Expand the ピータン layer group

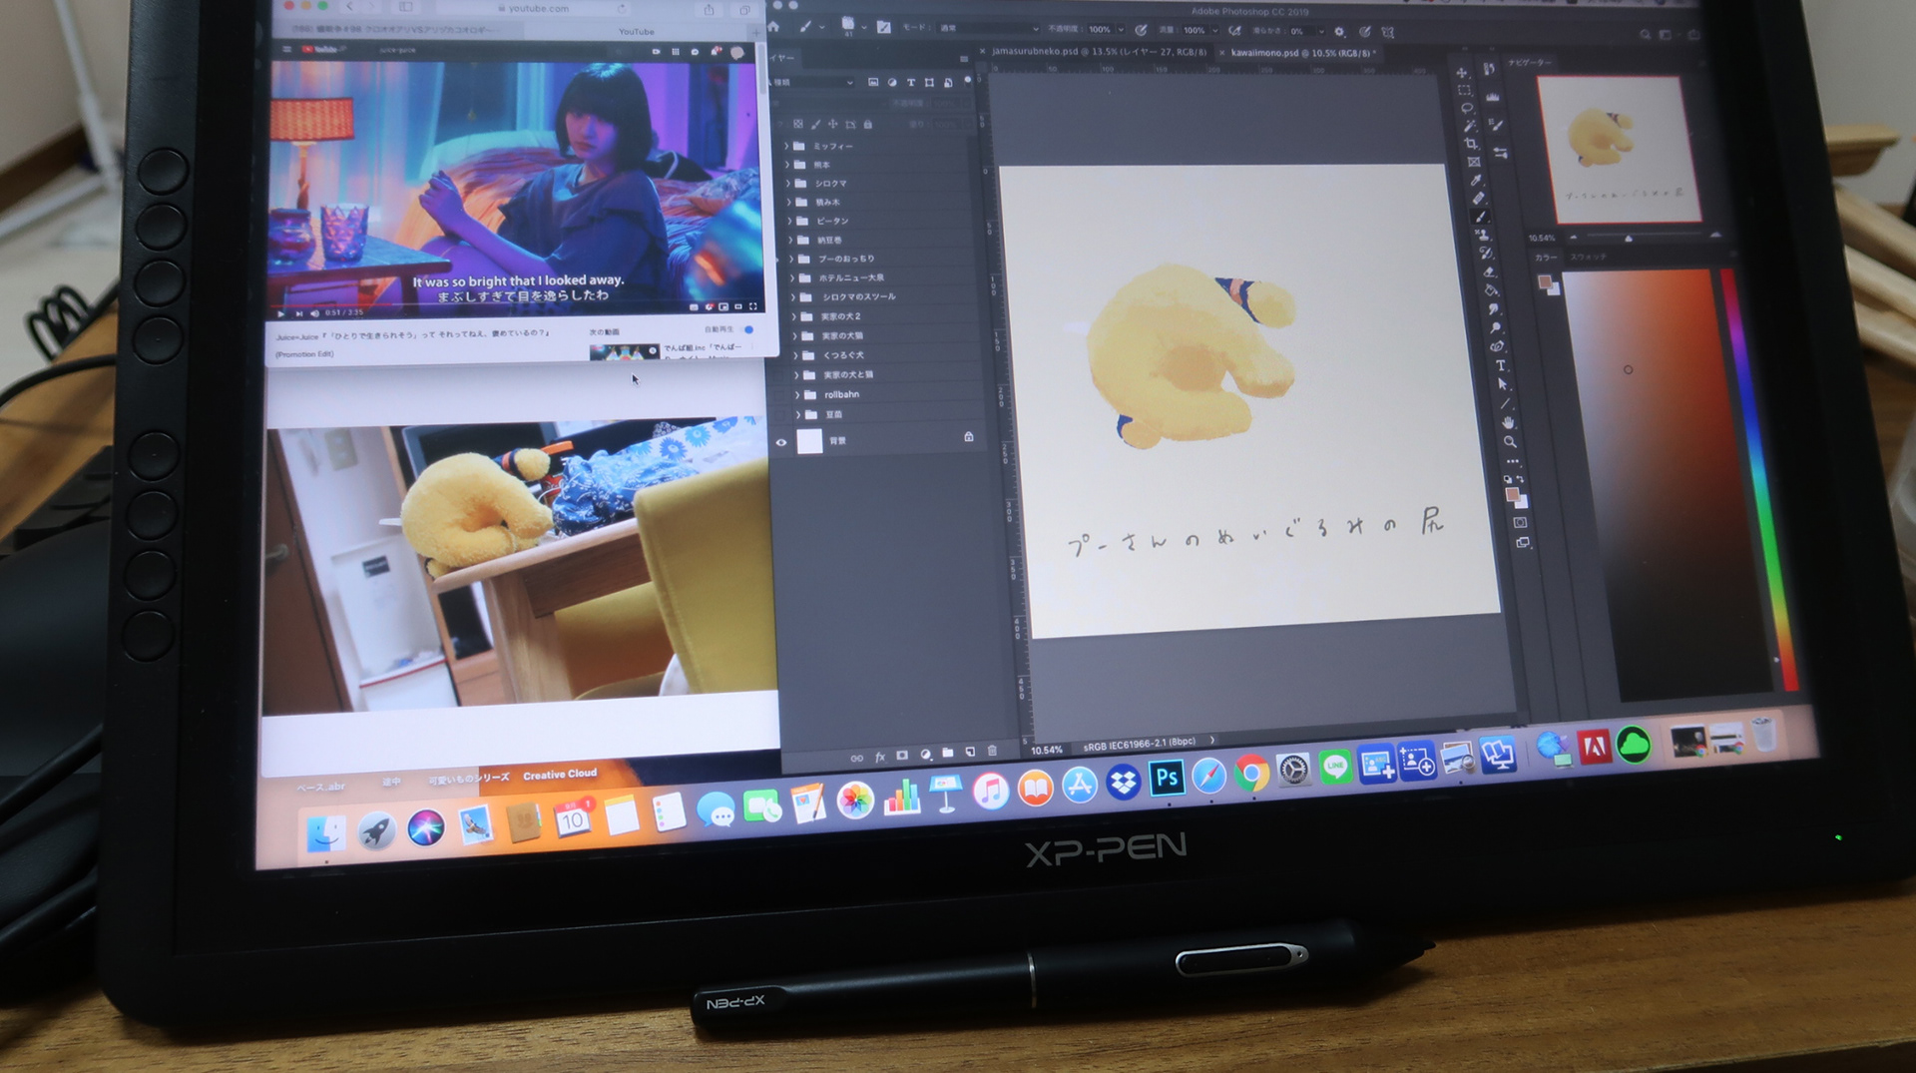789,221
